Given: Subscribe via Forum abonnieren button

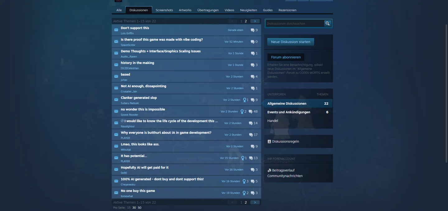Looking at the screenshot, I should coord(286,57).
